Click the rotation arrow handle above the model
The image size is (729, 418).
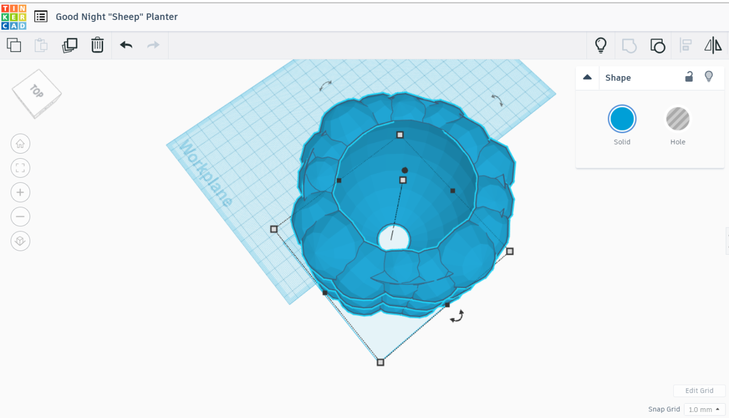(325, 86)
